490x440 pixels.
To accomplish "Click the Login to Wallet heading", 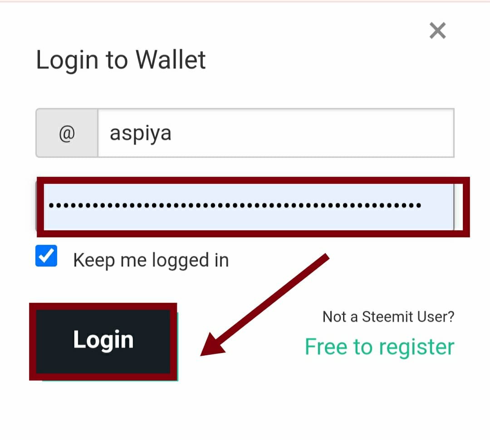I will 121,60.
